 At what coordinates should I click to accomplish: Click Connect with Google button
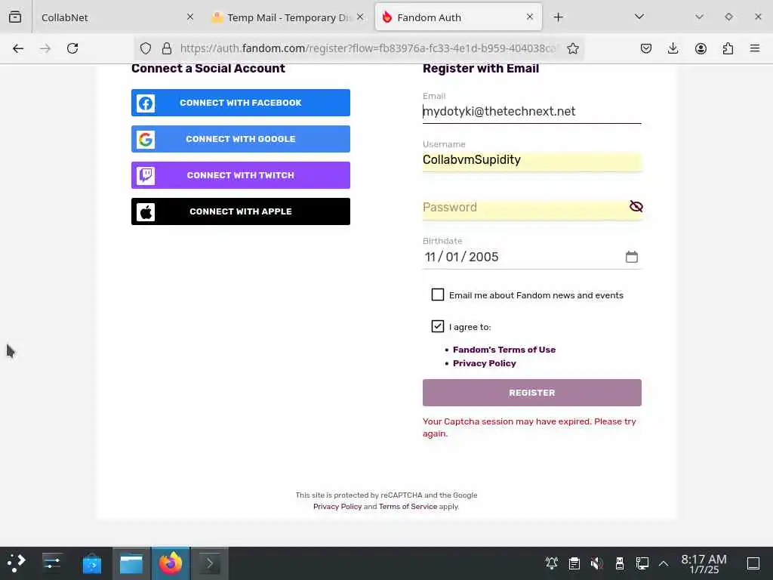click(241, 139)
